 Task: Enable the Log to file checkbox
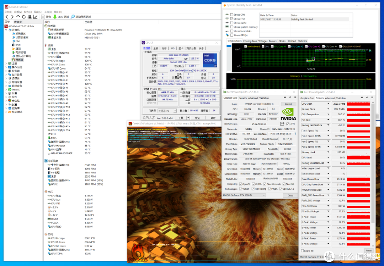point(302,251)
